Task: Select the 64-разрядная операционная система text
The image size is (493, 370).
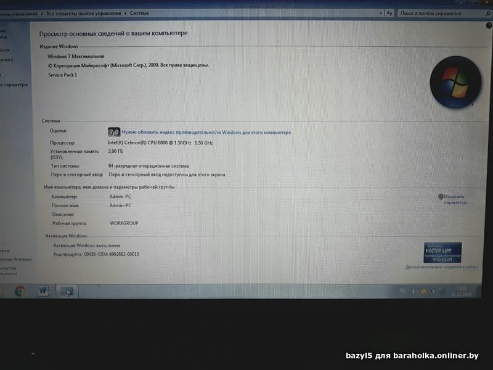Action: coord(149,166)
